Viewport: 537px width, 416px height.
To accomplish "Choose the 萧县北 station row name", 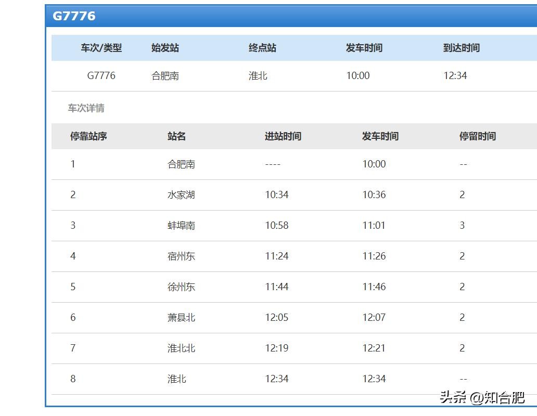I will [181, 318].
